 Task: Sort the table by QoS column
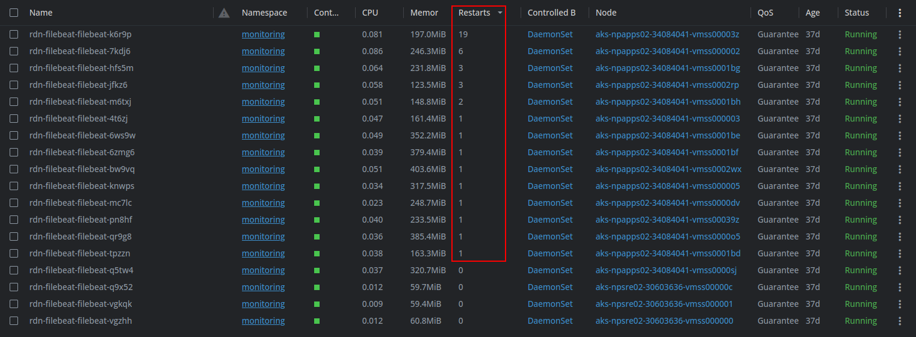tap(766, 13)
